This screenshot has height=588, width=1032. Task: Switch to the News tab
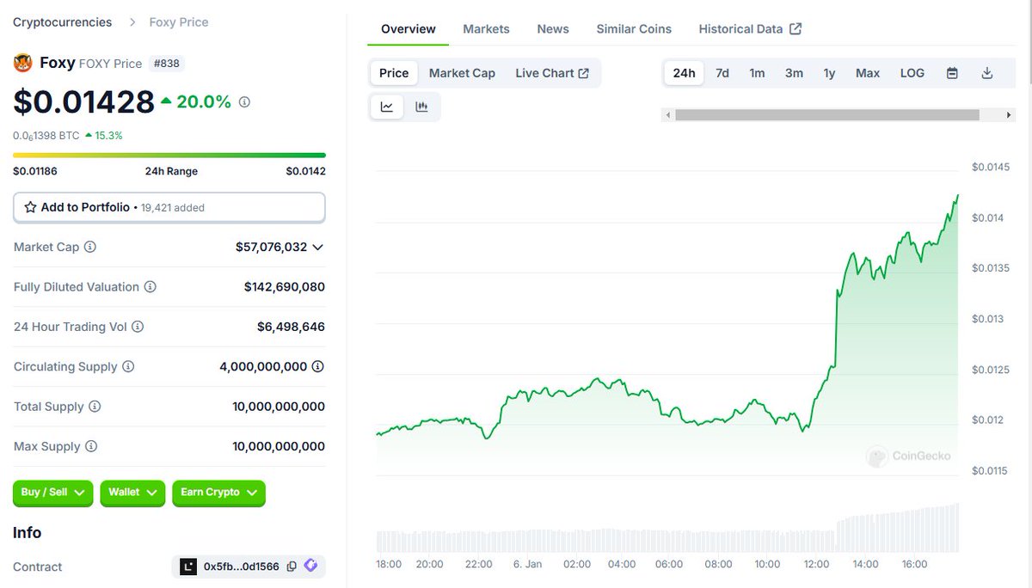[x=553, y=28]
